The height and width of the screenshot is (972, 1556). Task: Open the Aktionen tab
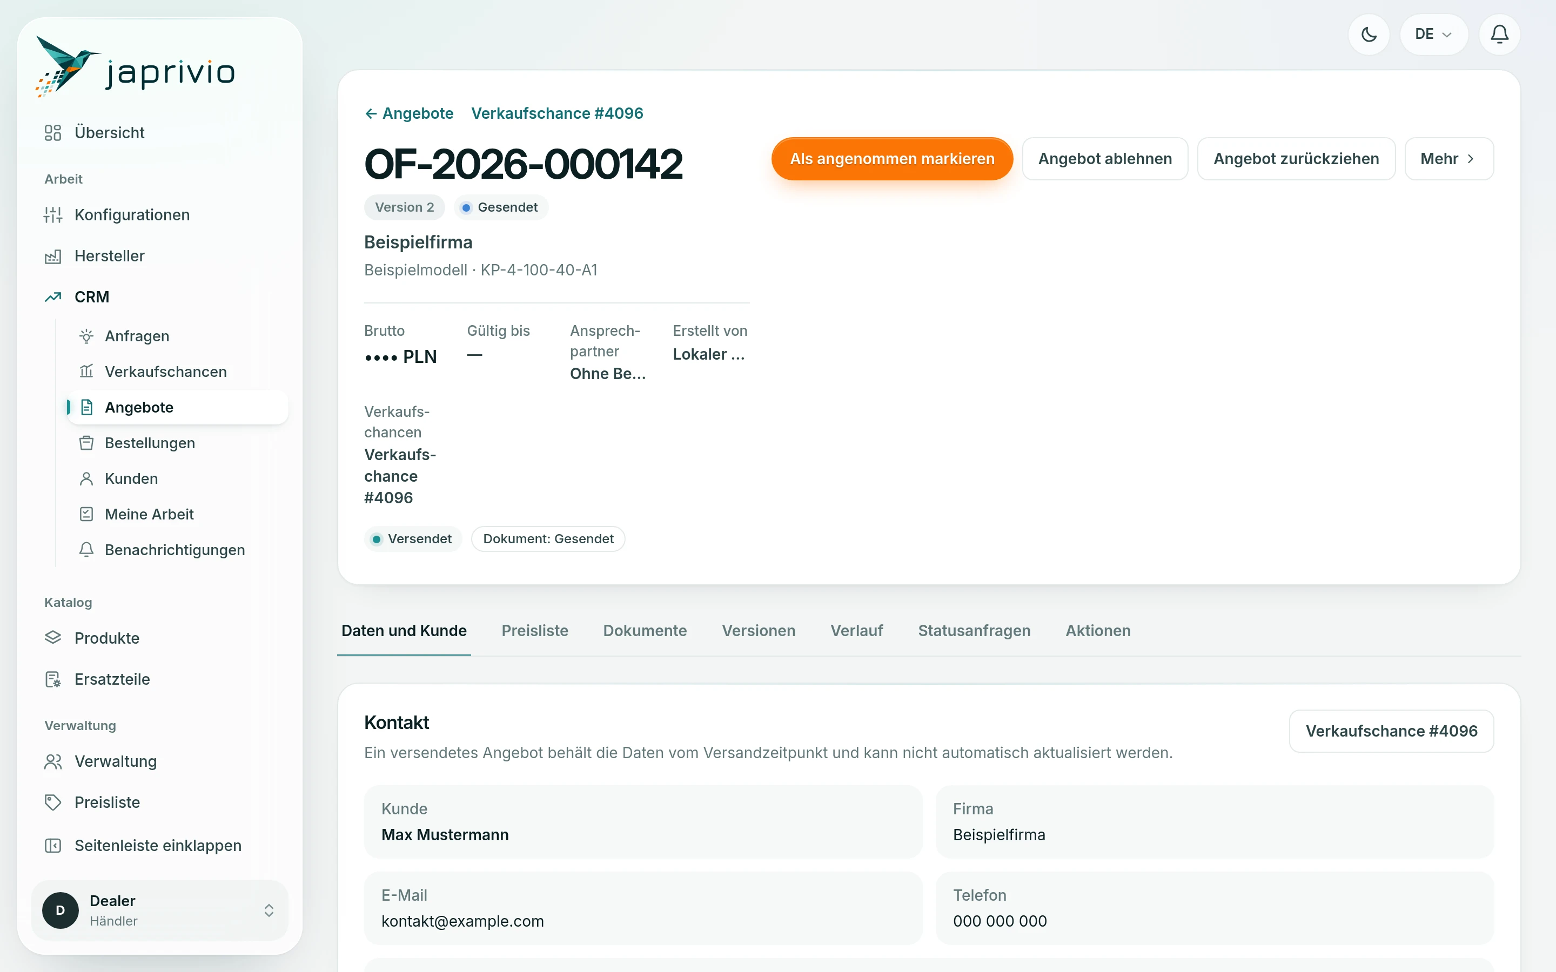[1098, 631]
